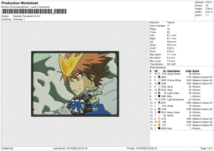Viewport: 214px width, 151px height.
Task: Click the rust swatch beside 3106
Action: click(x=159, y=109)
